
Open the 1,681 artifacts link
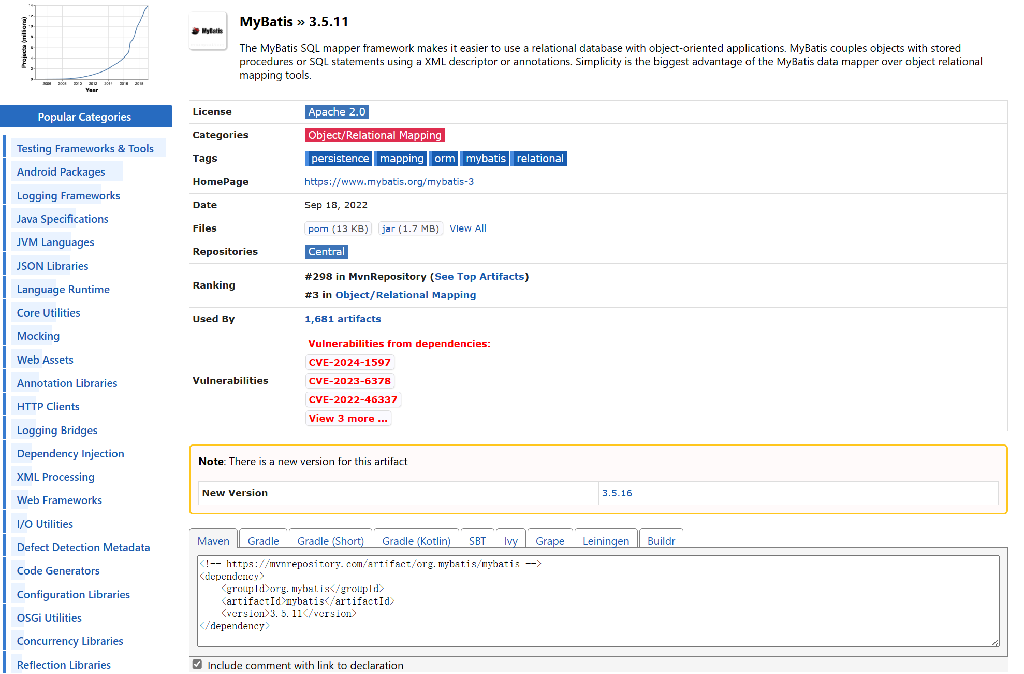click(x=343, y=319)
